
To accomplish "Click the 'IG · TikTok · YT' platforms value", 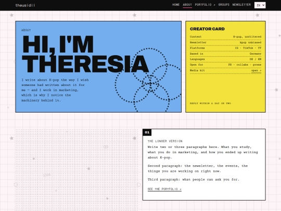I will tap(248, 48).
